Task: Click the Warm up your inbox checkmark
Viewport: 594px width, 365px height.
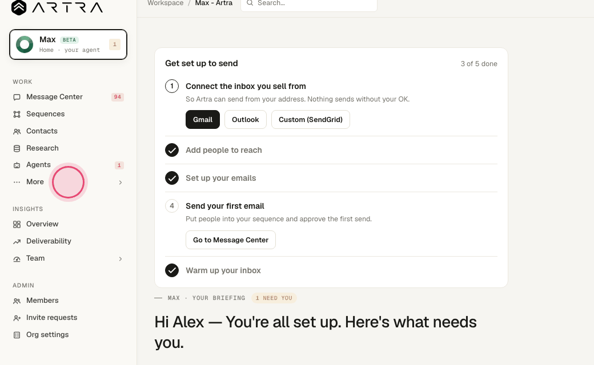Action: [x=172, y=270]
